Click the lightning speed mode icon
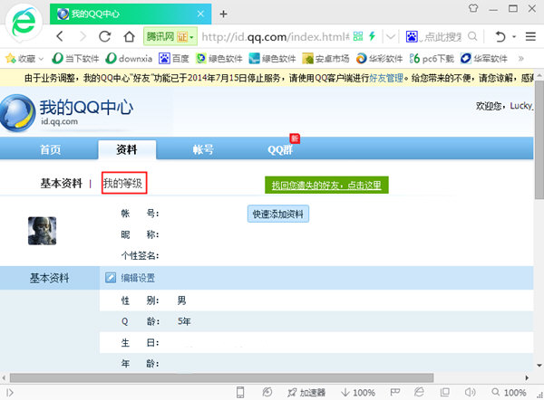This screenshot has height=400, width=544. (x=373, y=36)
